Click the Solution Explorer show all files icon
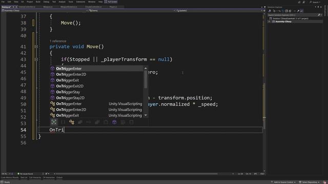 (290, 11)
